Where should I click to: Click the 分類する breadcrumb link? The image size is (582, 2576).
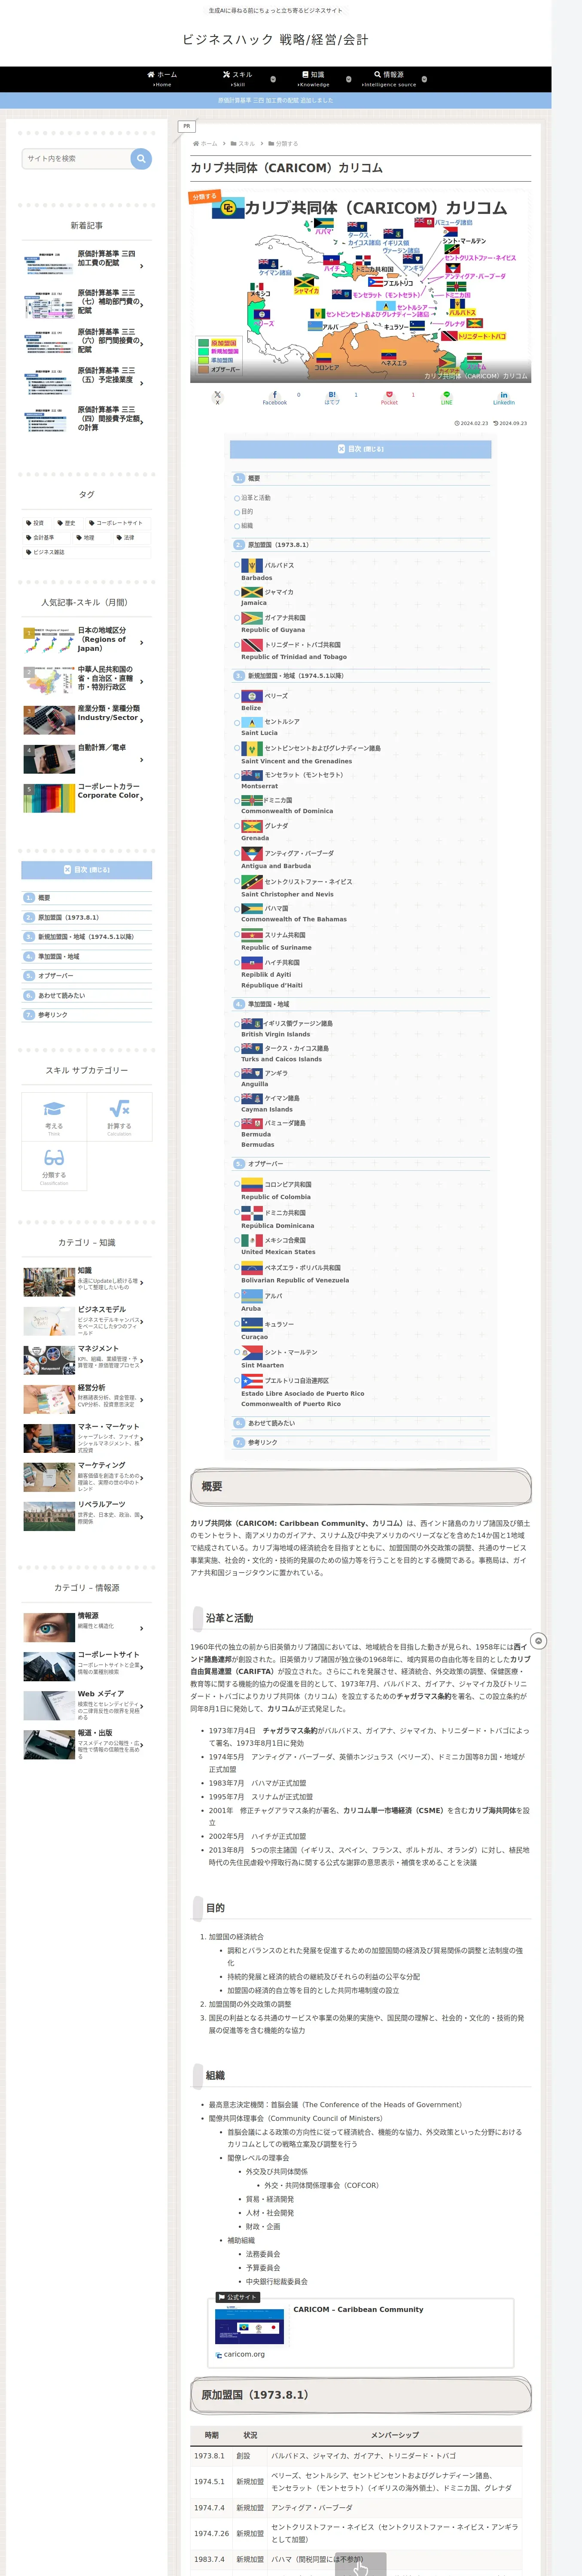286,143
